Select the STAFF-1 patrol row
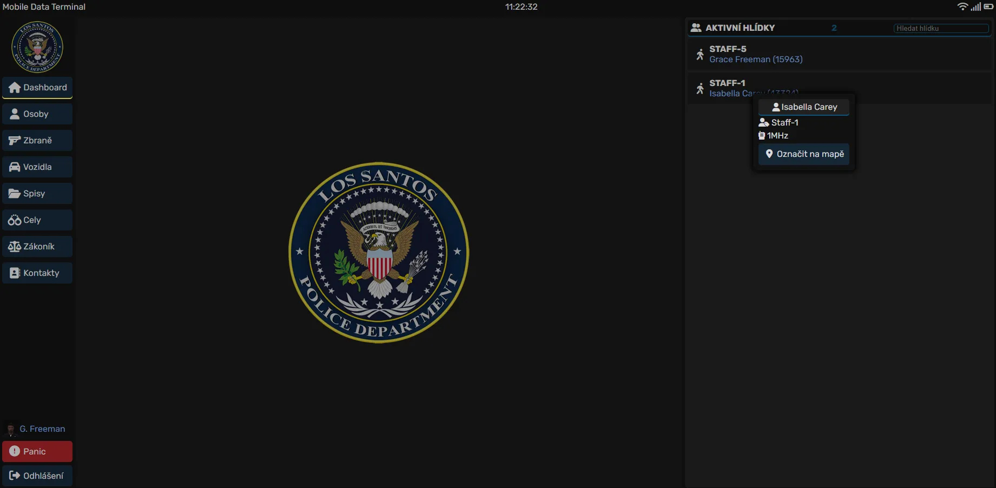The height and width of the screenshot is (488, 996). 840,88
